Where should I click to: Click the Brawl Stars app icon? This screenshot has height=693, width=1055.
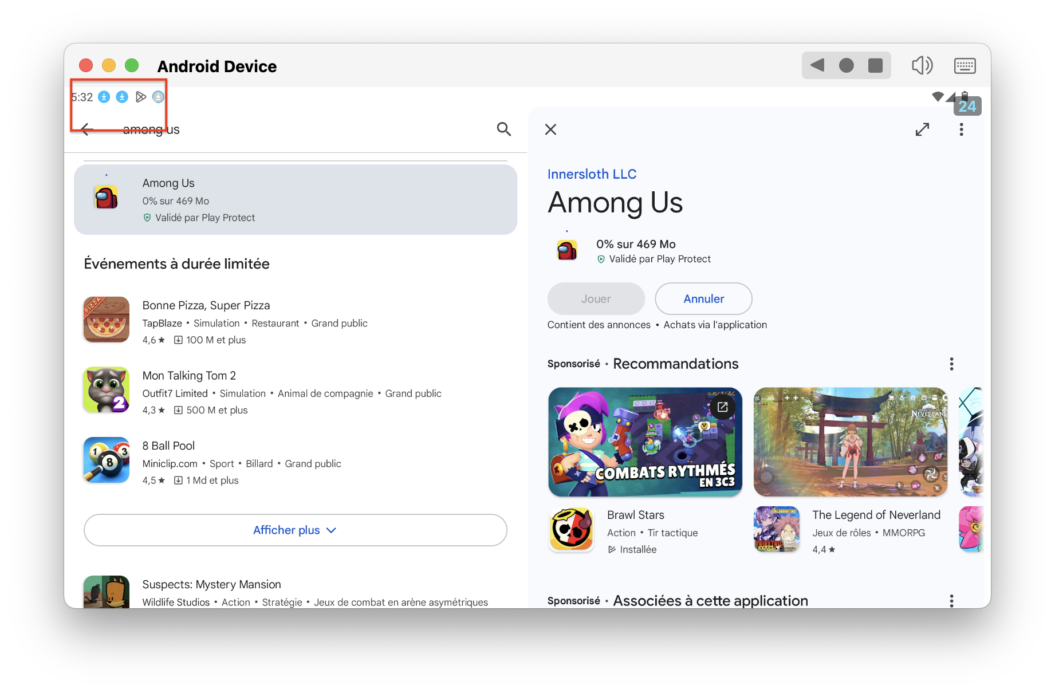click(x=571, y=529)
